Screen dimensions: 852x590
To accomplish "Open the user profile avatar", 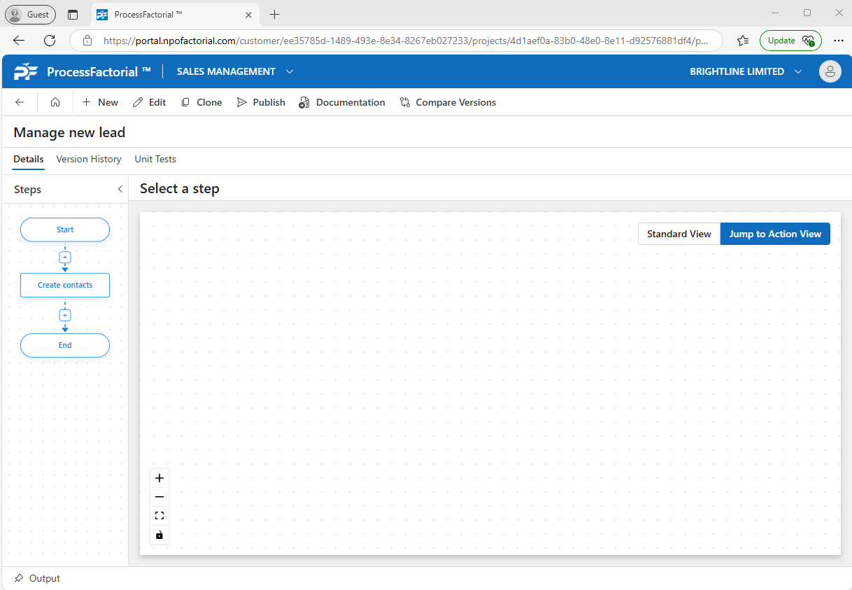I will pos(830,71).
